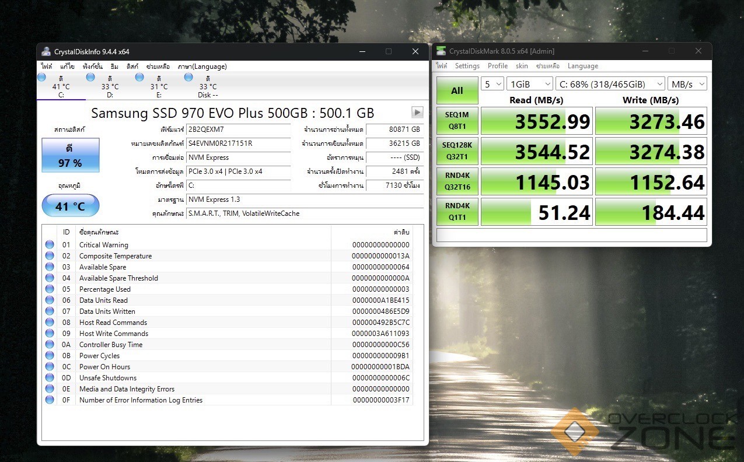Click the power on count value 2481
The width and height of the screenshot is (744, 462).
tap(394, 171)
